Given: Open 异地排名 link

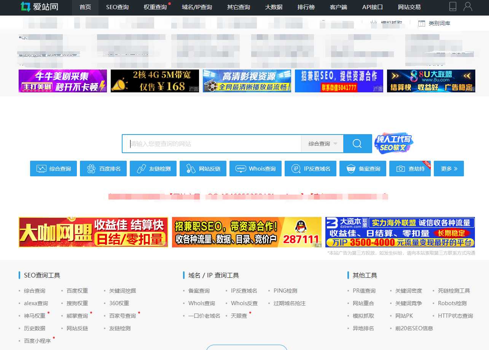Looking at the screenshot, I should pos(363,328).
